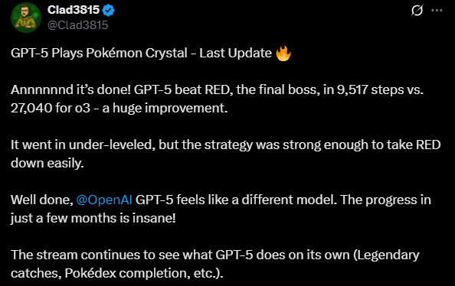Image resolution: width=455 pixels, height=286 pixels.
Task: Click the 'Annnnnd it's done!' sentence
Action: point(70,89)
